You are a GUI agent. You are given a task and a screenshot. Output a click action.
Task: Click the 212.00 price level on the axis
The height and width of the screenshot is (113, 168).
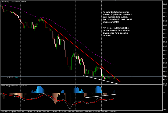[165, 4]
